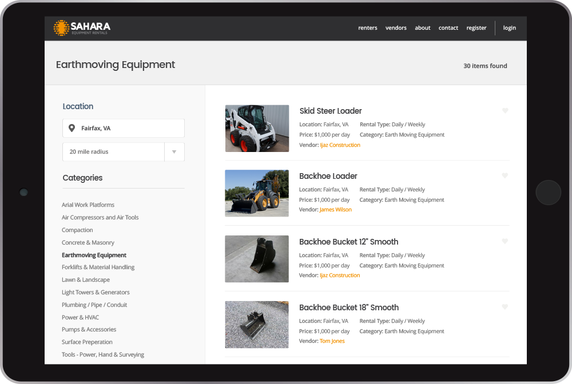Go to the vendors page
572x384 pixels.
pyautogui.click(x=396, y=28)
